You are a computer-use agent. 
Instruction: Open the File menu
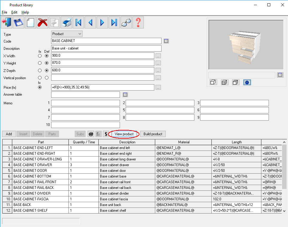tap(4, 12)
